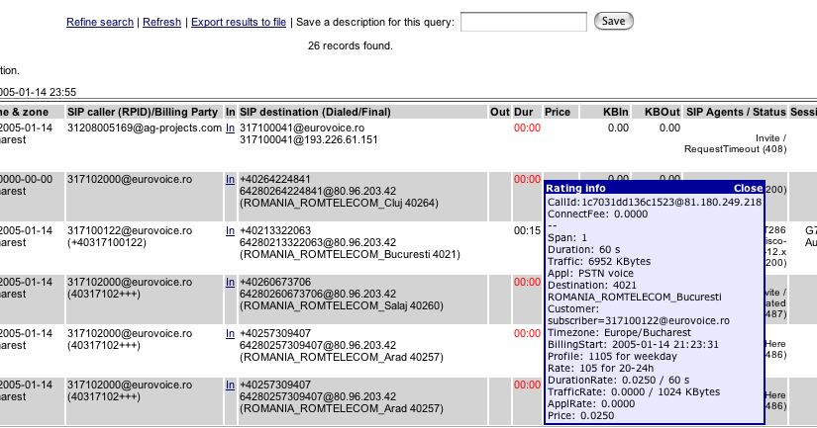817x428 pixels.
Task: Select '26 records found.' text
Action: [351, 45]
